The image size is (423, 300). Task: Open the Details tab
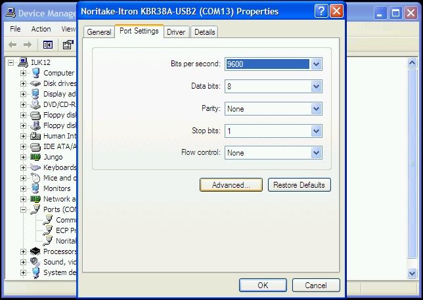(x=204, y=32)
